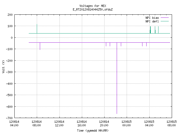Click the y-axis tick label -100

[x=9, y=49]
